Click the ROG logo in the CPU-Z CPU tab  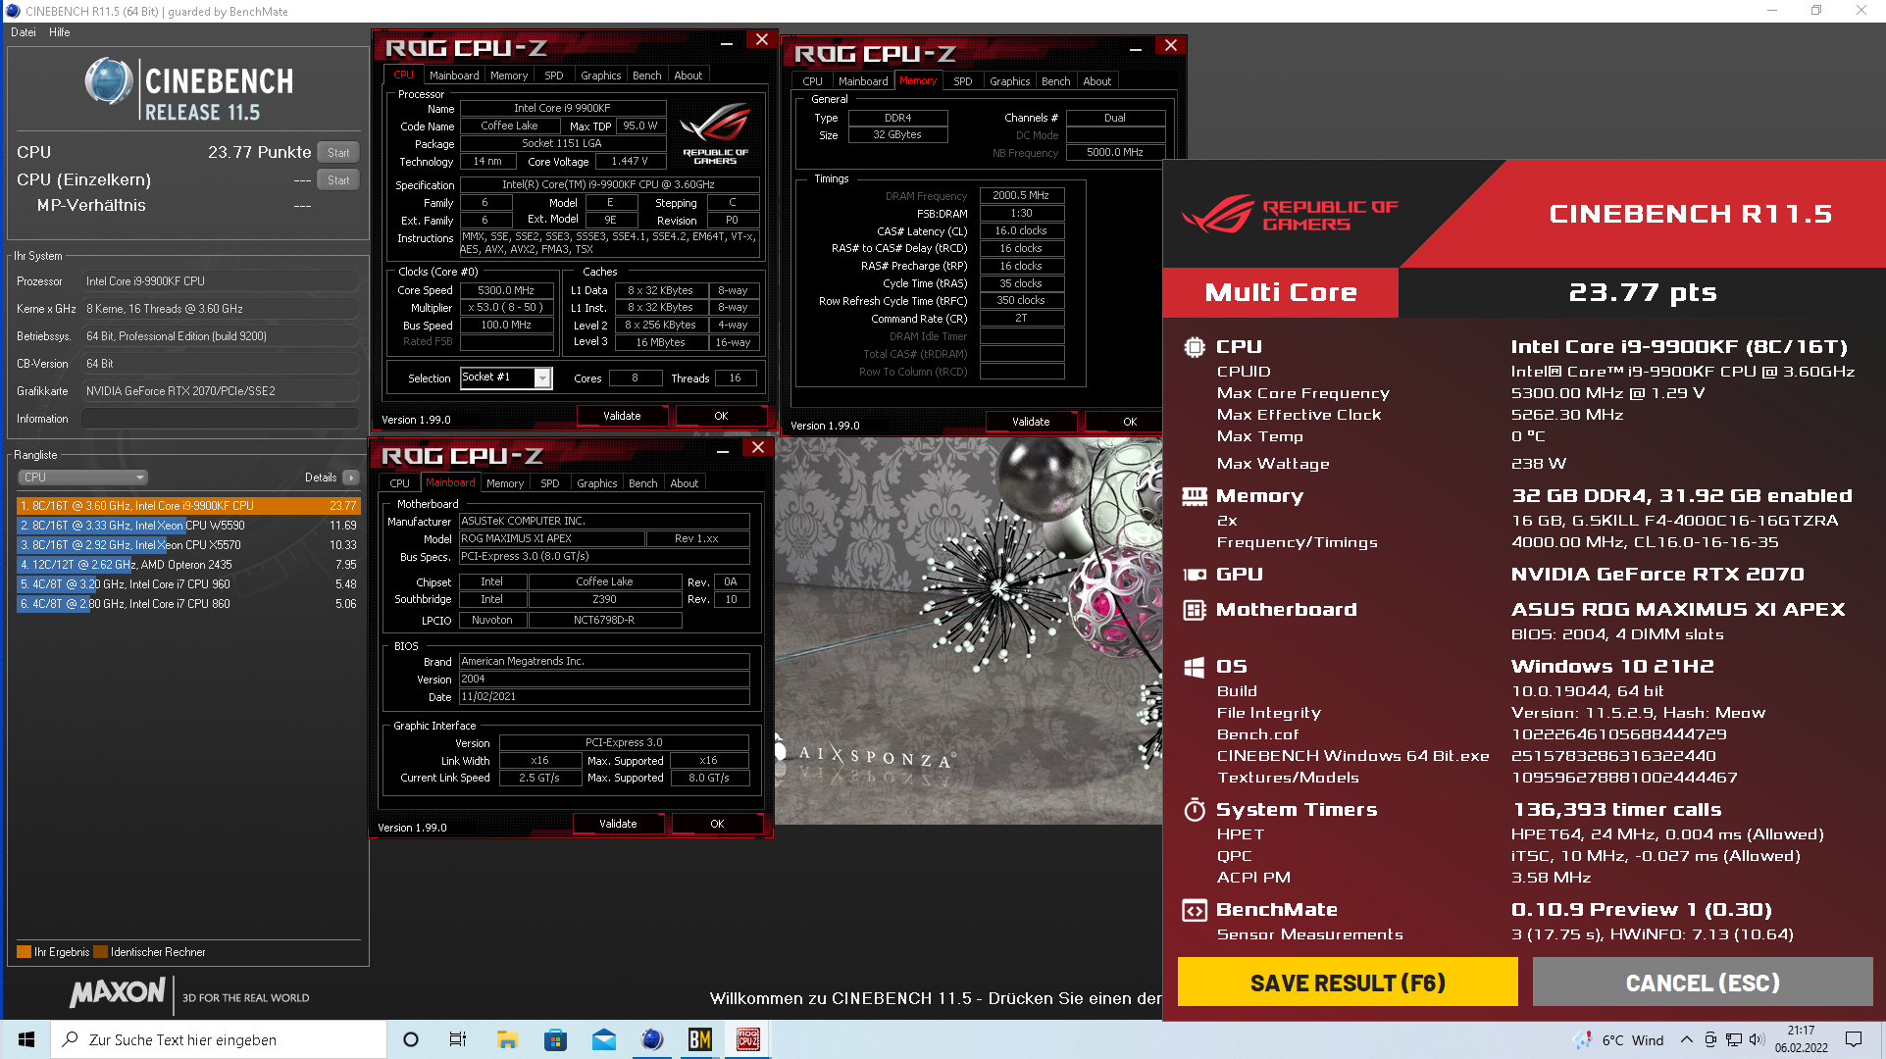coord(715,132)
